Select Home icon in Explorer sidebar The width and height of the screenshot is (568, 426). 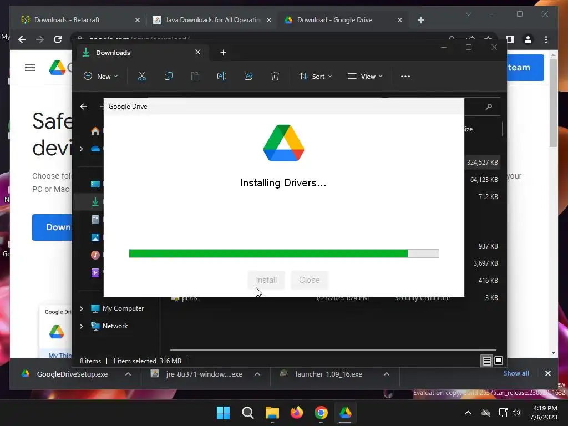click(x=95, y=131)
